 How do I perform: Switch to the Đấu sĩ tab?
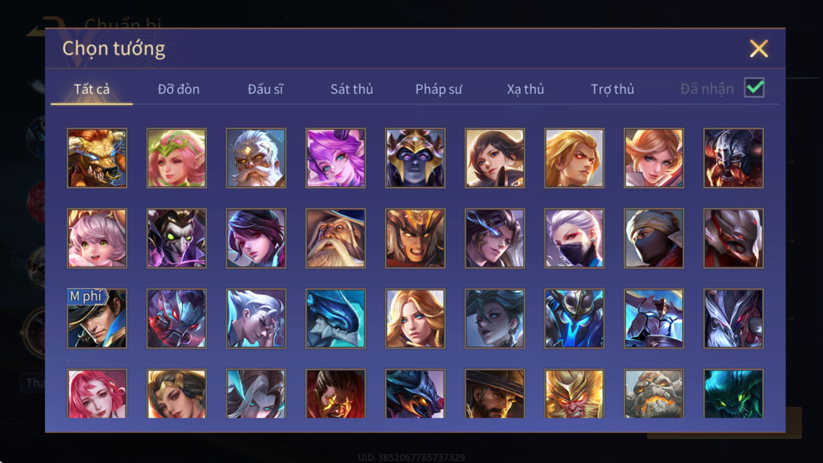(265, 89)
